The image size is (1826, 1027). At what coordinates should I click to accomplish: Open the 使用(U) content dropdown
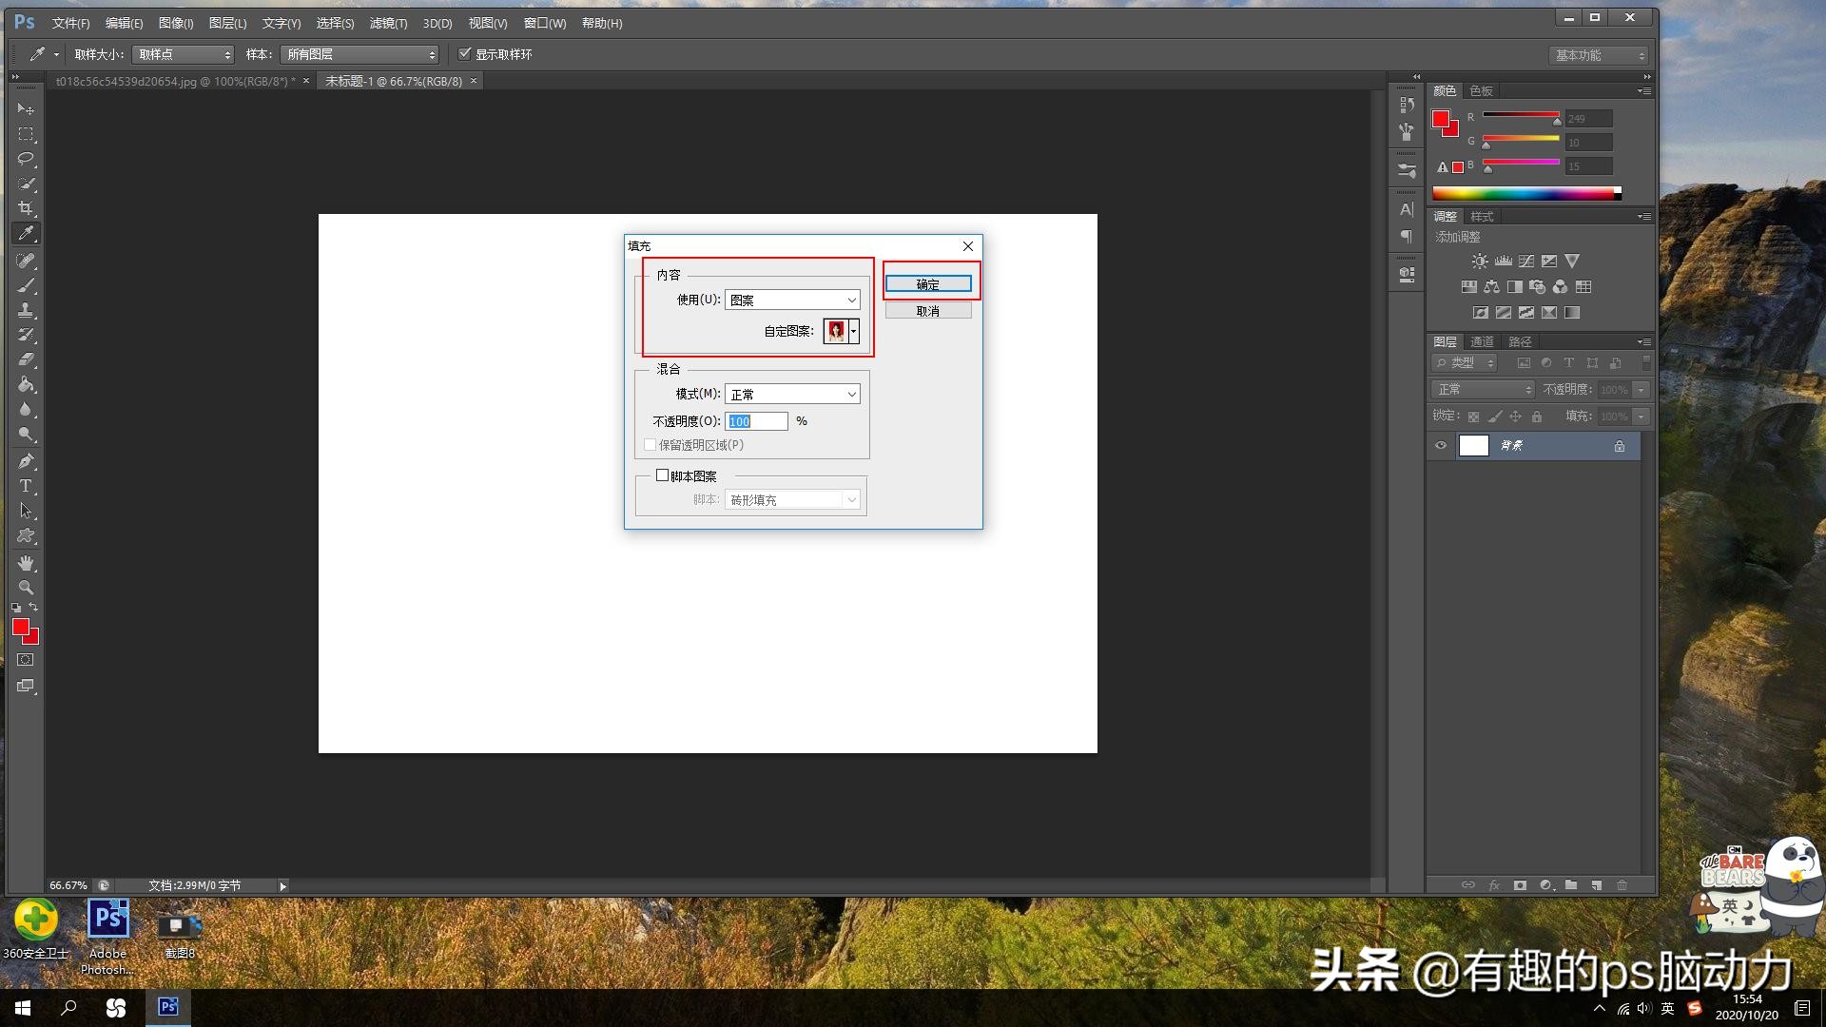tap(792, 300)
